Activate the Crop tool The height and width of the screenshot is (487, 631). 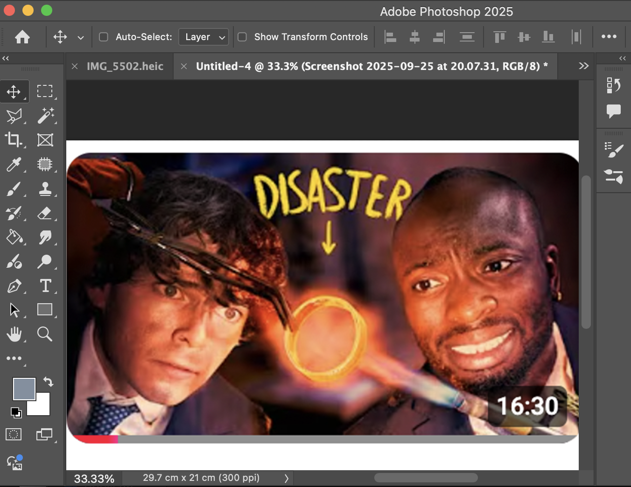tap(14, 140)
